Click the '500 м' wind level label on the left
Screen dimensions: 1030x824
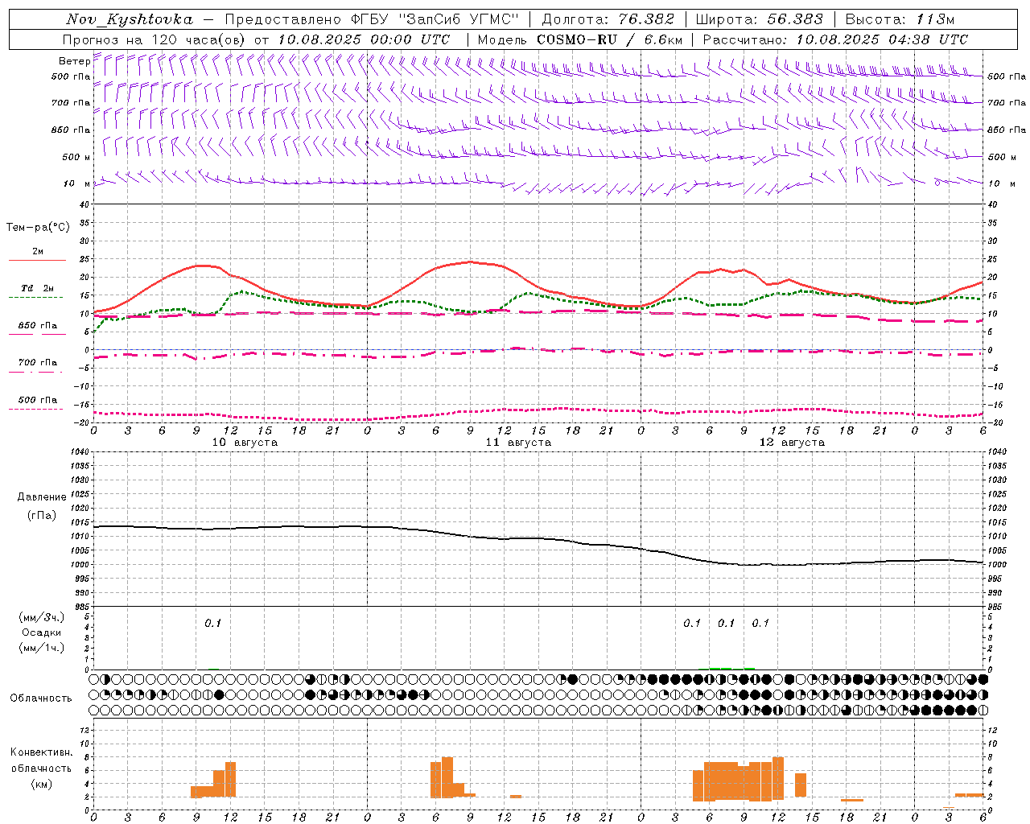pyautogui.click(x=76, y=157)
